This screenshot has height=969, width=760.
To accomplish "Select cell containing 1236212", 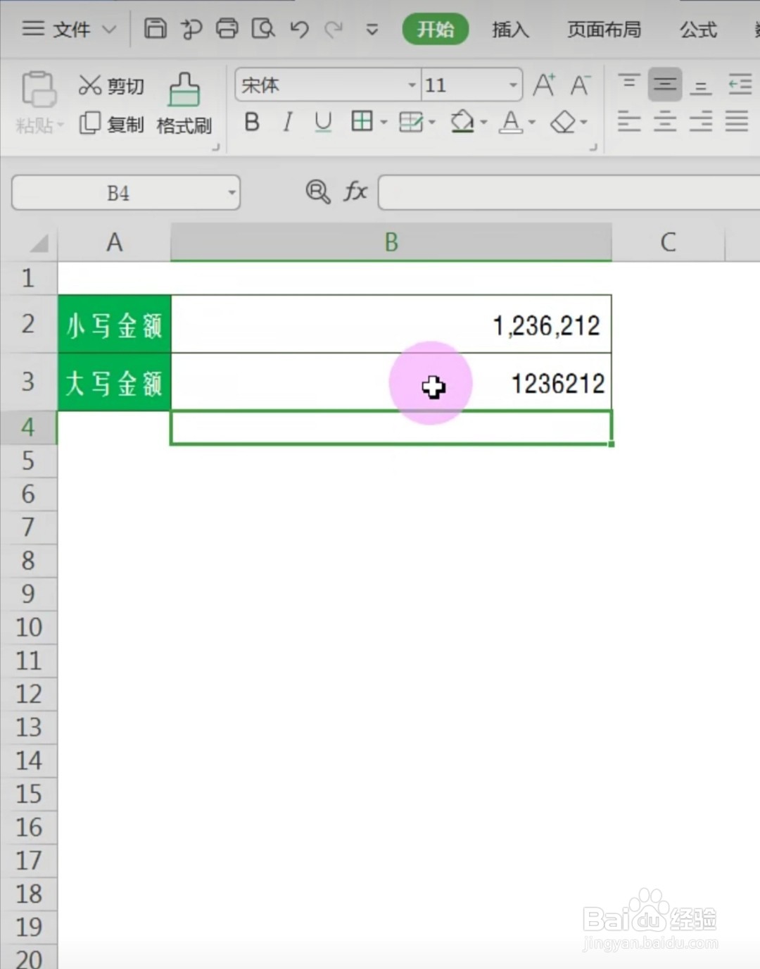I will [391, 382].
